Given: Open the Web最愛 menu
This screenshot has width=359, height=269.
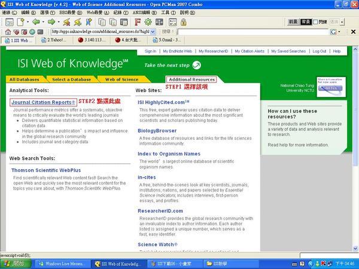Looking at the screenshot, I should (x=98, y=13).
